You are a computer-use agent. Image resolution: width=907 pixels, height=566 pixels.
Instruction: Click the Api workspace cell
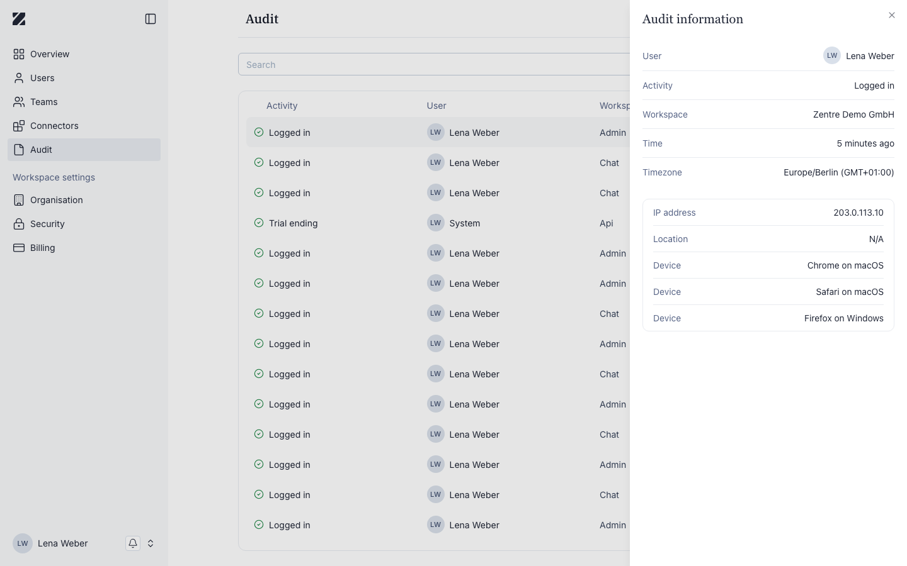click(x=607, y=223)
